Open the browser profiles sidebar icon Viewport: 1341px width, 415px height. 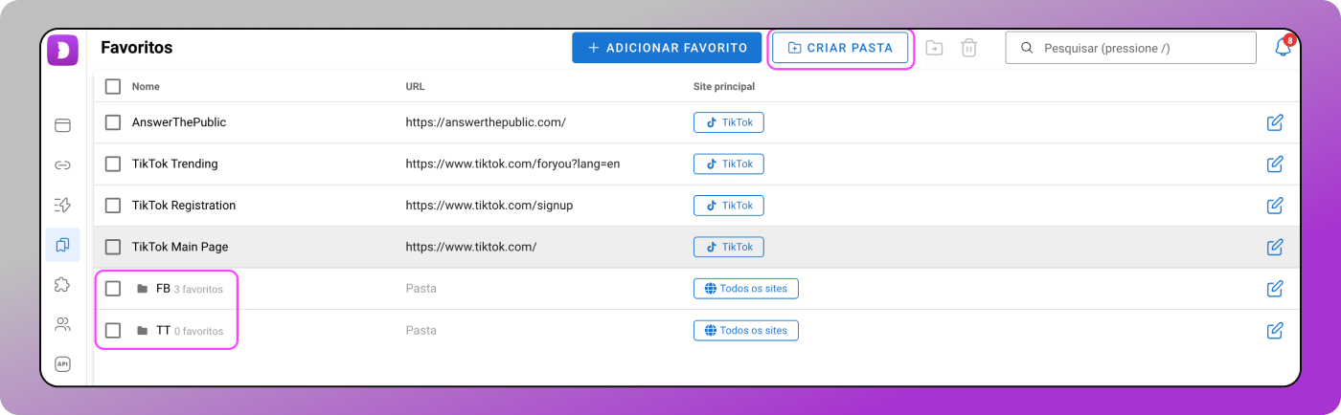click(62, 124)
